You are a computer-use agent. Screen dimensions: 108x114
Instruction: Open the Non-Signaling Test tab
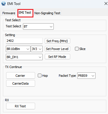pyautogui.click(x=47, y=13)
